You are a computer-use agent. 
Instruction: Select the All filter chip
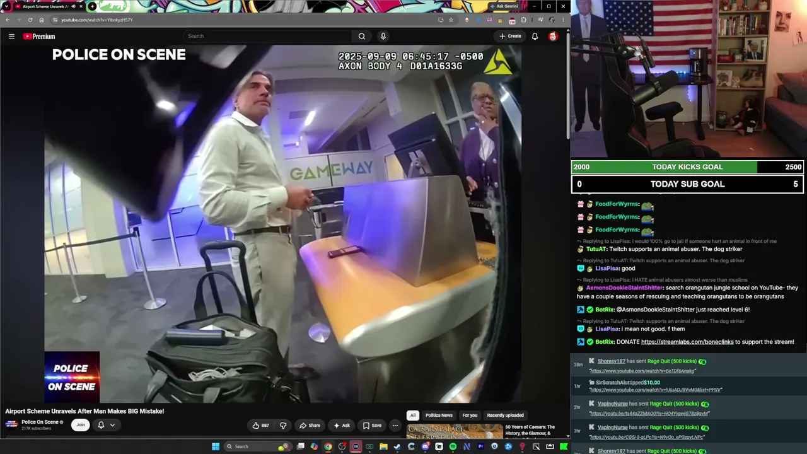coord(413,416)
